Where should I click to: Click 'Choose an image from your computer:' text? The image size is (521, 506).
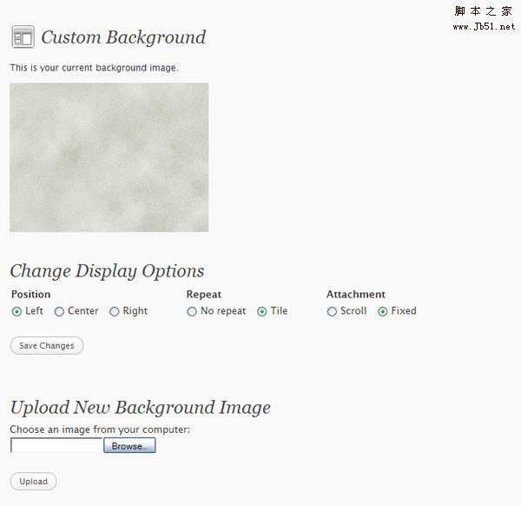pyautogui.click(x=100, y=429)
